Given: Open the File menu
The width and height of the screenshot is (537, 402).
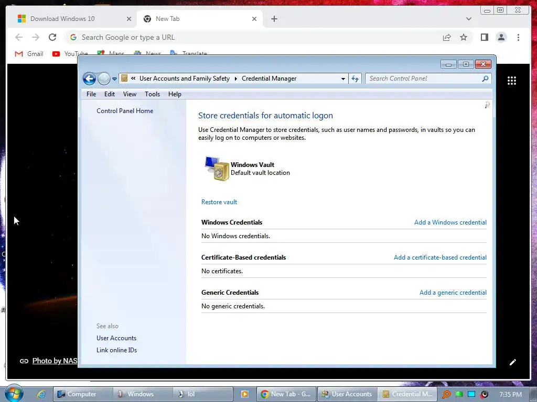Looking at the screenshot, I should (x=91, y=94).
